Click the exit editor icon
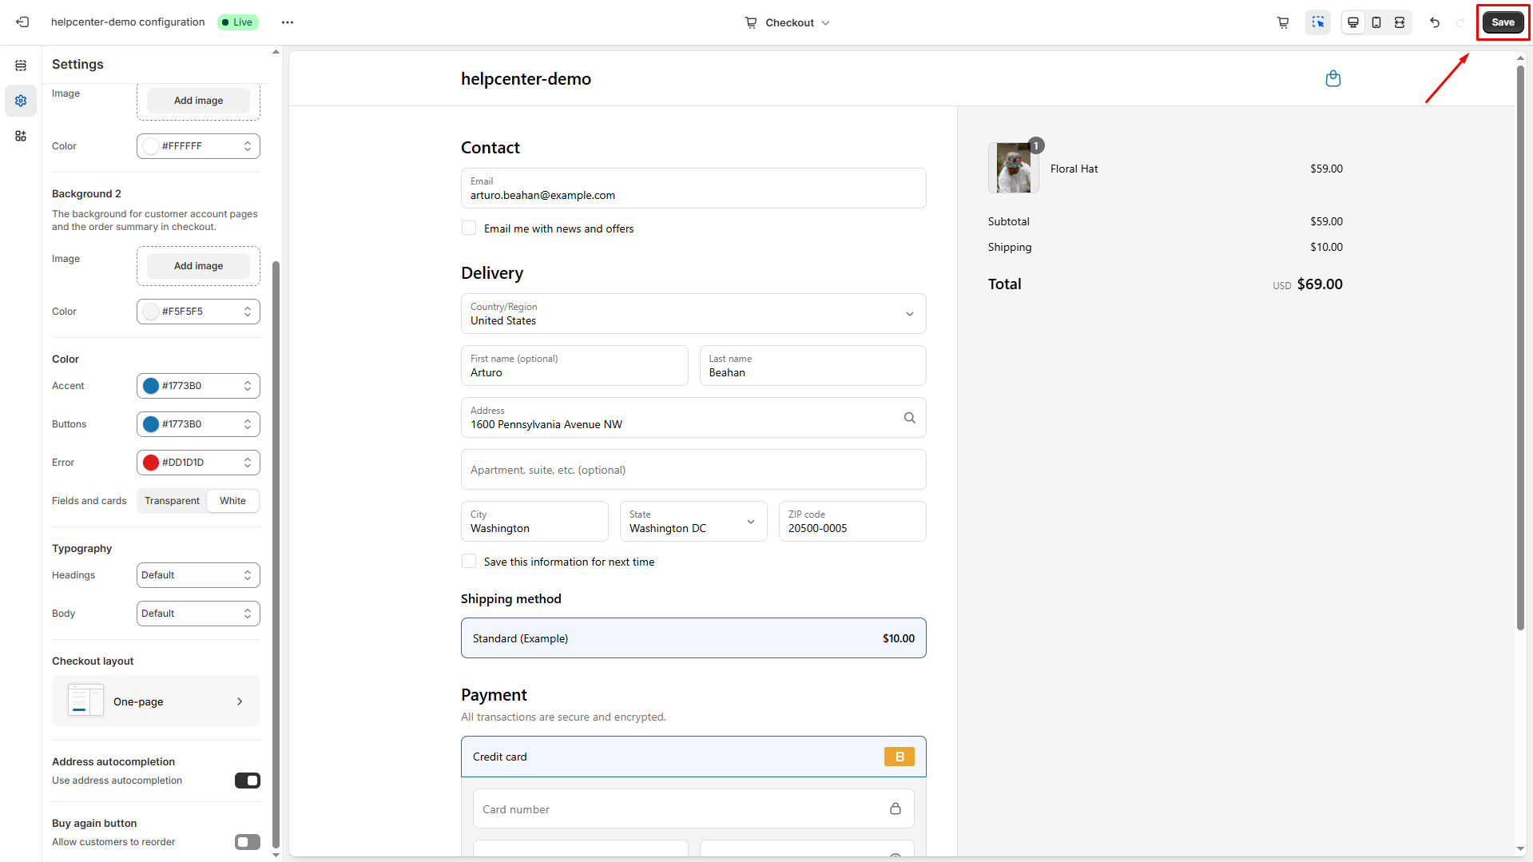The height and width of the screenshot is (862, 1533). tap(22, 22)
